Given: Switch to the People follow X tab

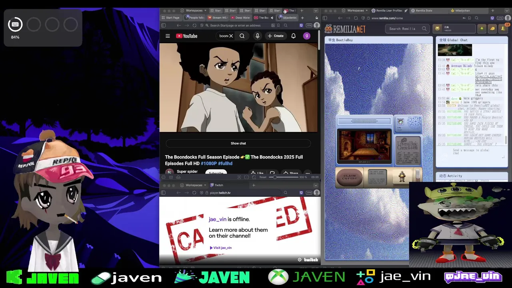Looking at the screenshot, I should [194, 18].
